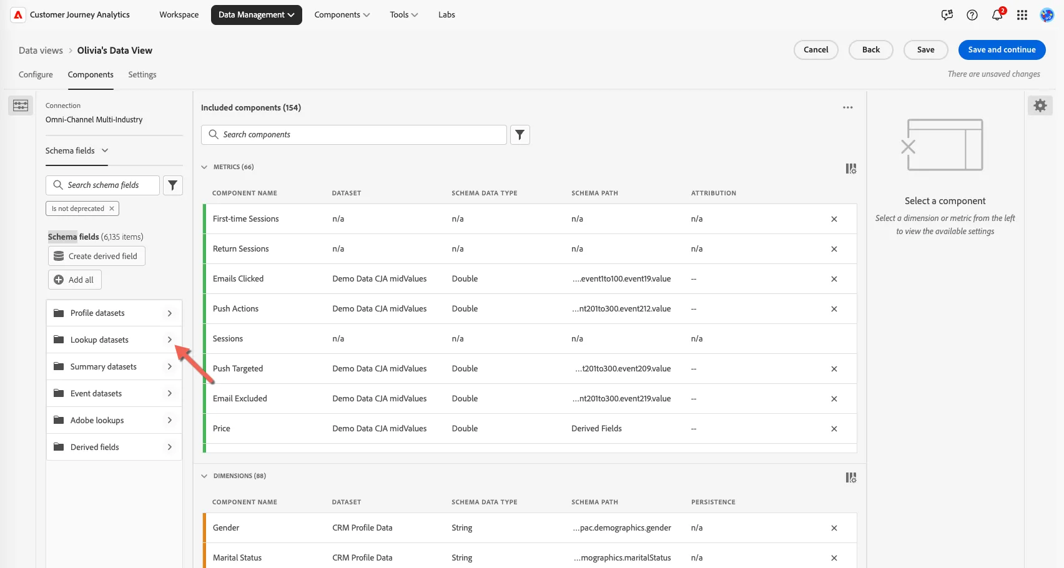Open the Tools menu

404,15
